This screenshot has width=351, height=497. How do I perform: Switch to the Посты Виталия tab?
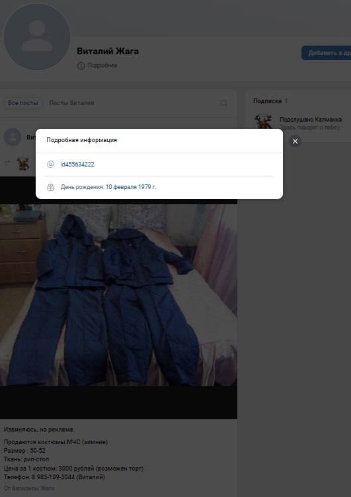click(71, 103)
